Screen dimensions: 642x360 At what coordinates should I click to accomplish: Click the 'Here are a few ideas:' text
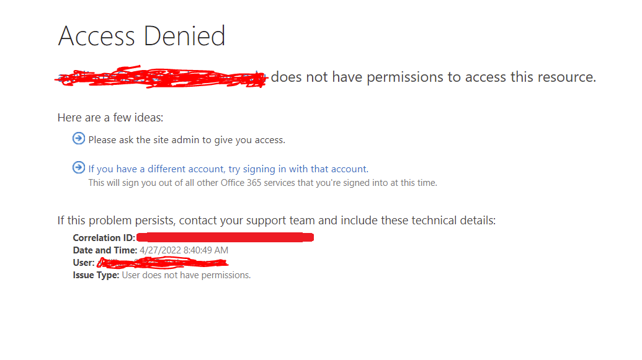pyautogui.click(x=110, y=118)
